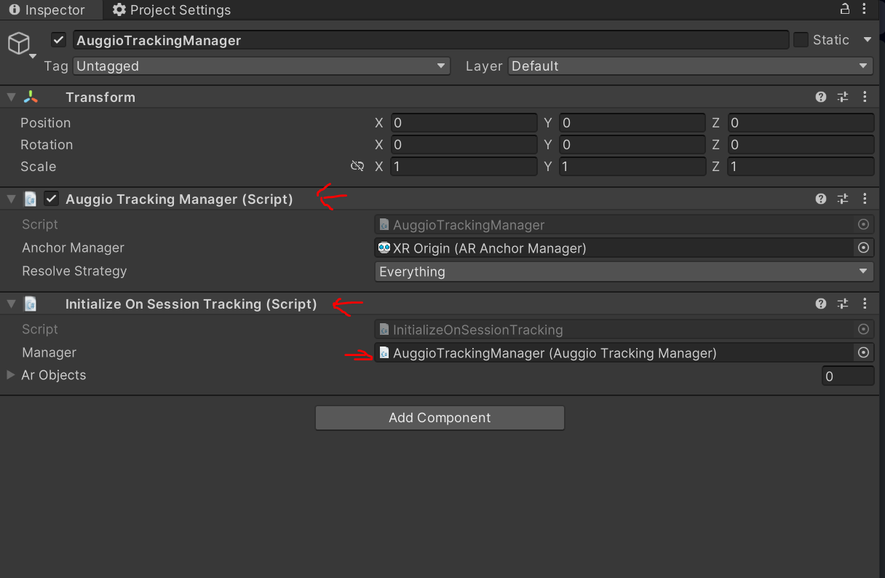Toggle the Inspector lock icon
This screenshot has height=578, width=885.
845,9
